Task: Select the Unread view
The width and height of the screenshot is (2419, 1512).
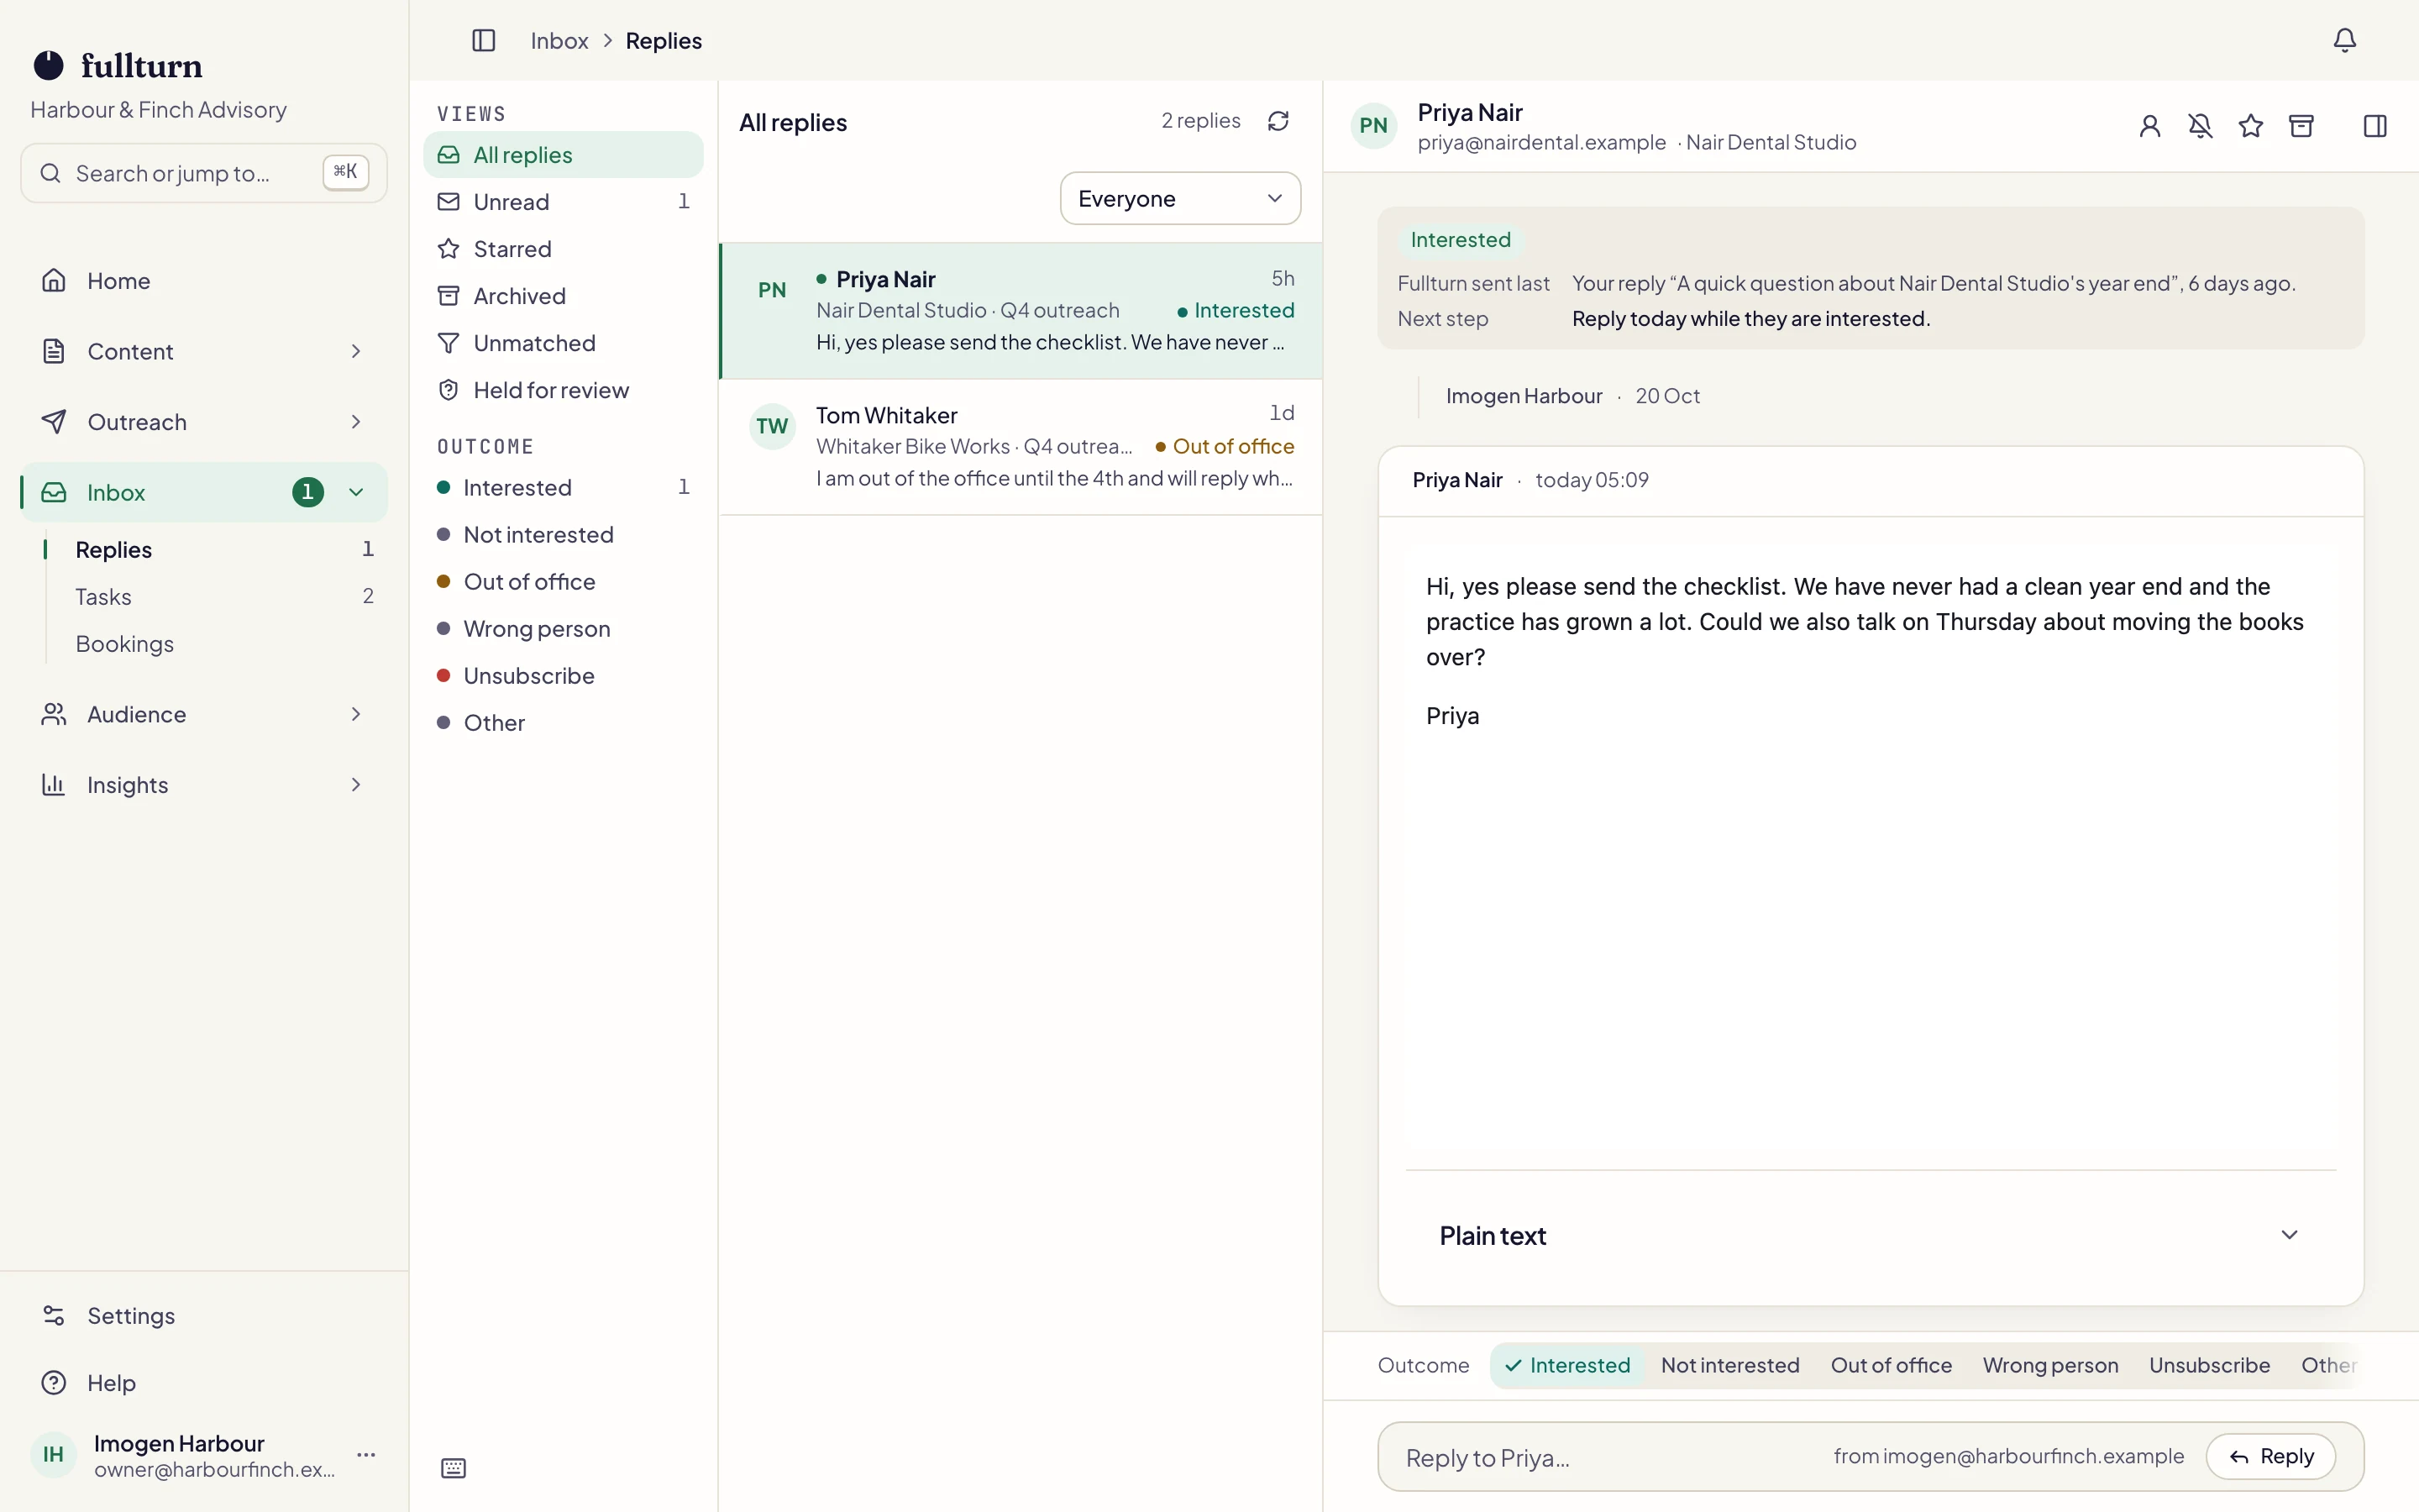Action: click(564, 202)
